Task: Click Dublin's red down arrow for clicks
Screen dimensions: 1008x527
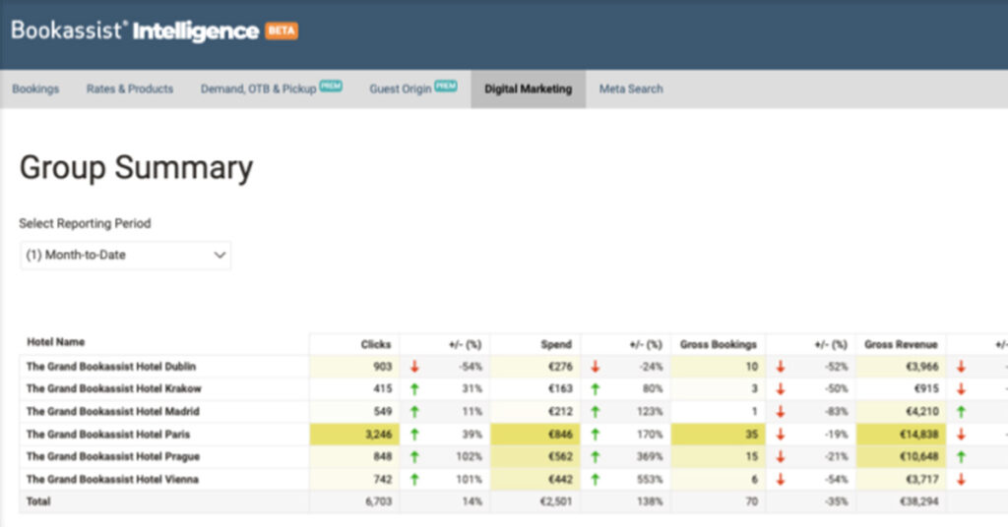Action: pos(414,367)
